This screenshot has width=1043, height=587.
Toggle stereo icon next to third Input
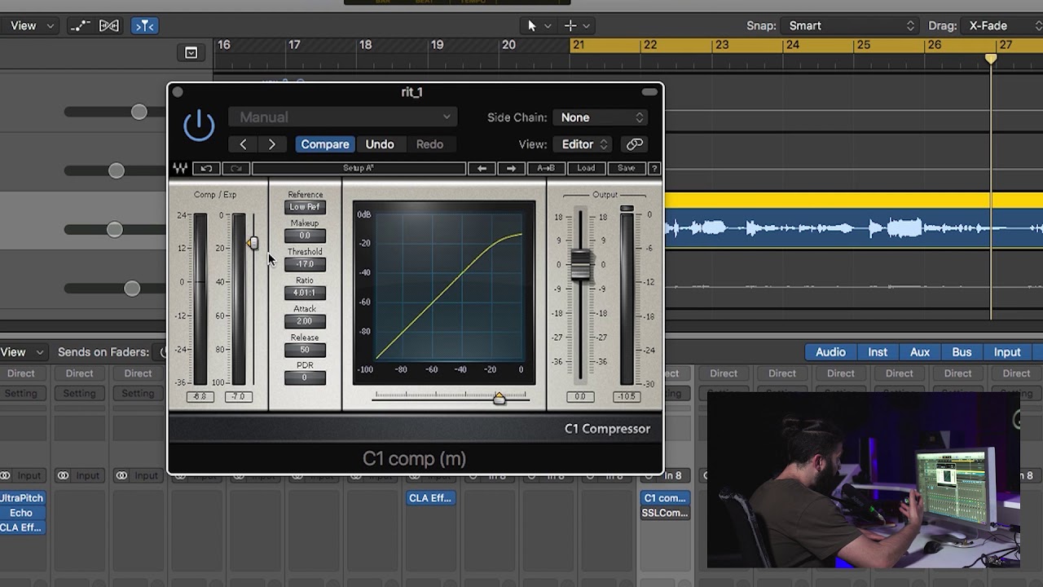(x=122, y=475)
